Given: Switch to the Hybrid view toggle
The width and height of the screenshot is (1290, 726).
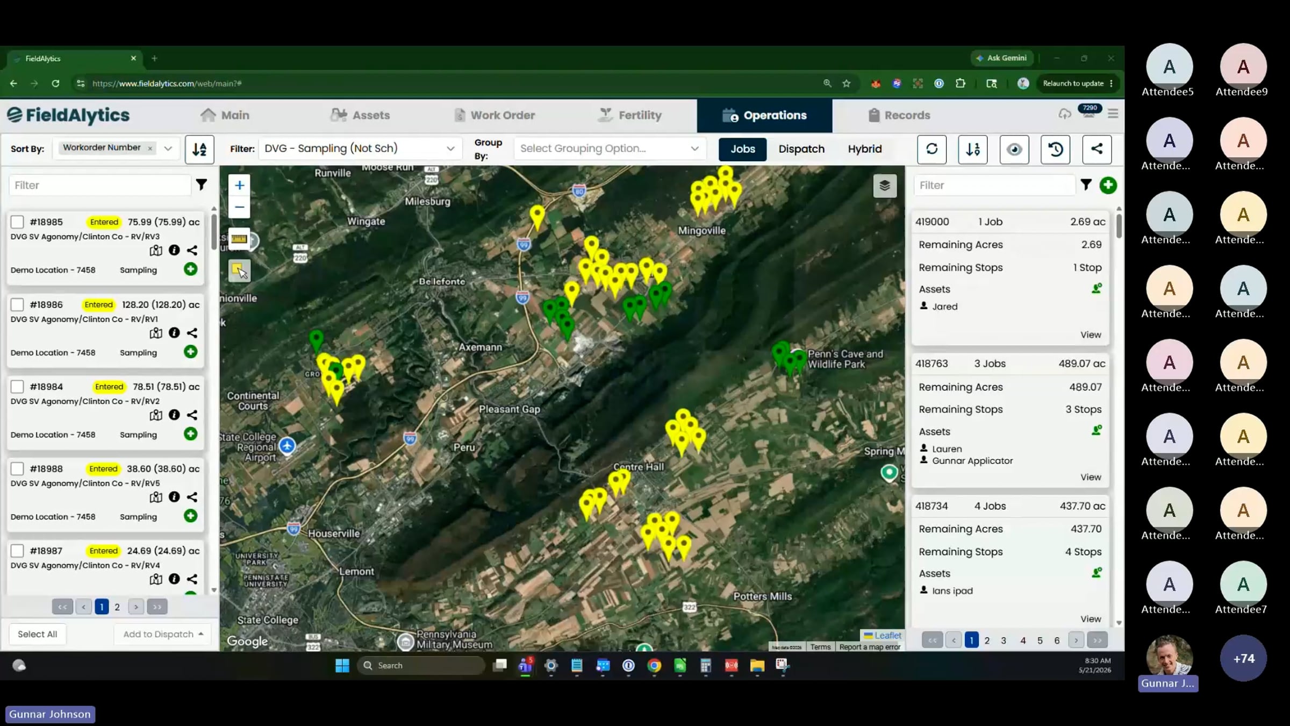Looking at the screenshot, I should pos(864,149).
